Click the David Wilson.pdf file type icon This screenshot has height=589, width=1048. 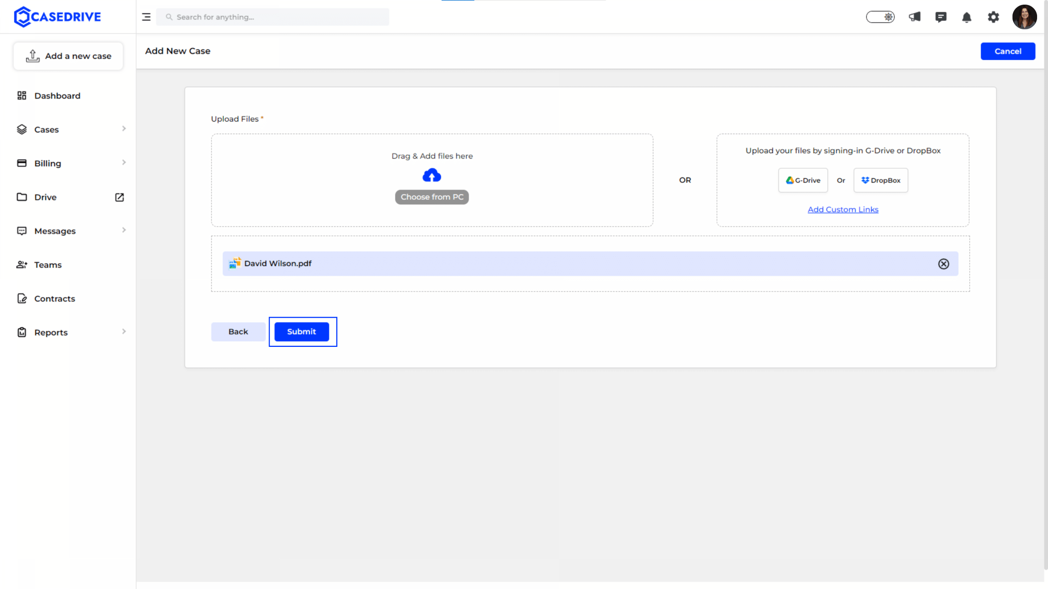[x=235, y=263]
